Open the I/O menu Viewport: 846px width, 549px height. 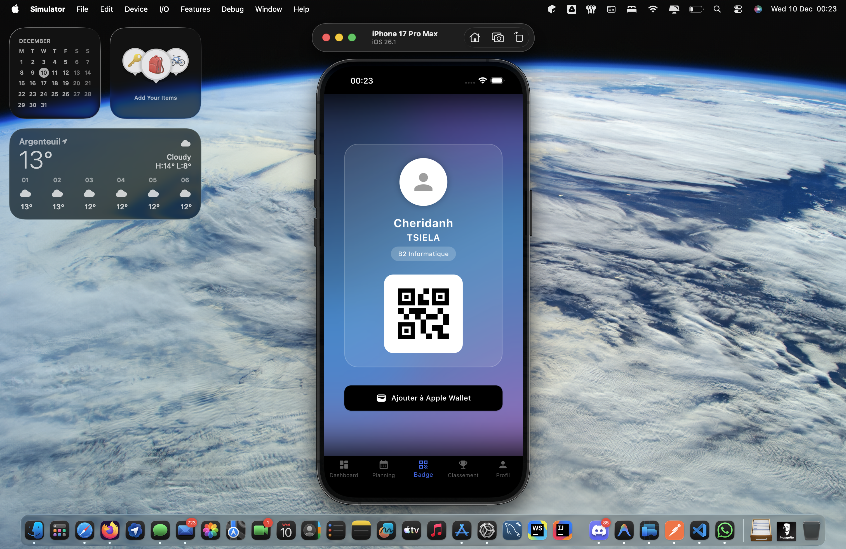click(x=164, y=9)
